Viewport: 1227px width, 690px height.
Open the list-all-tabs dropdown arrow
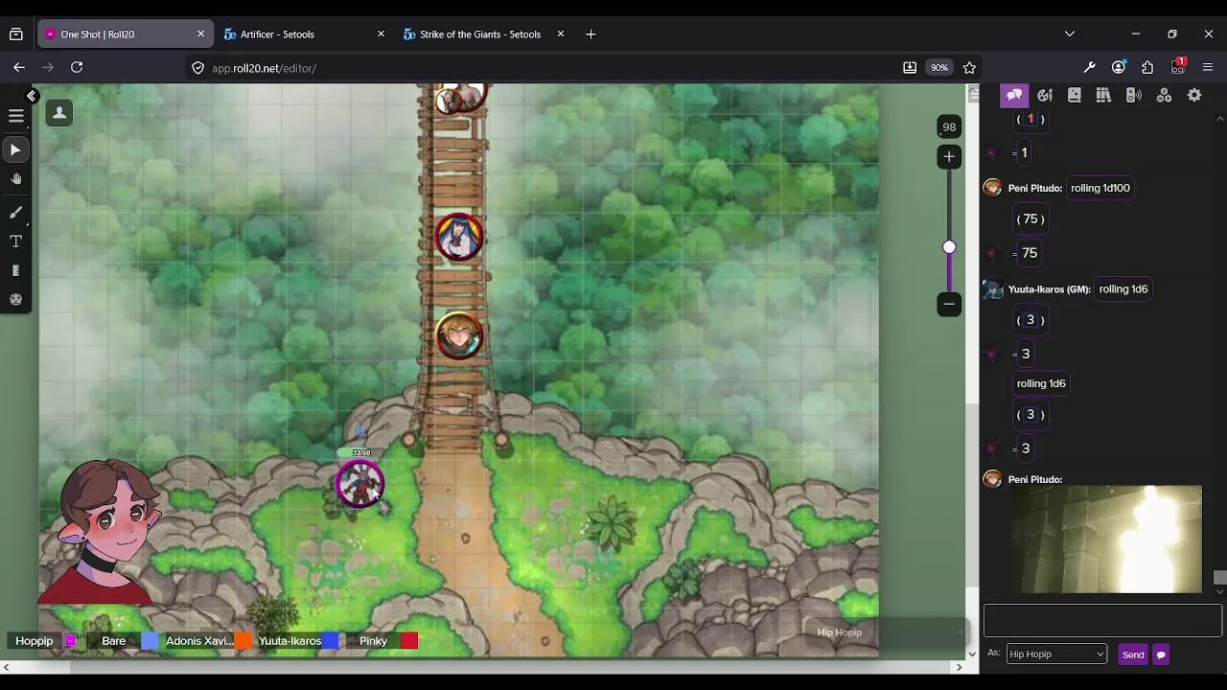point(1070,34)
